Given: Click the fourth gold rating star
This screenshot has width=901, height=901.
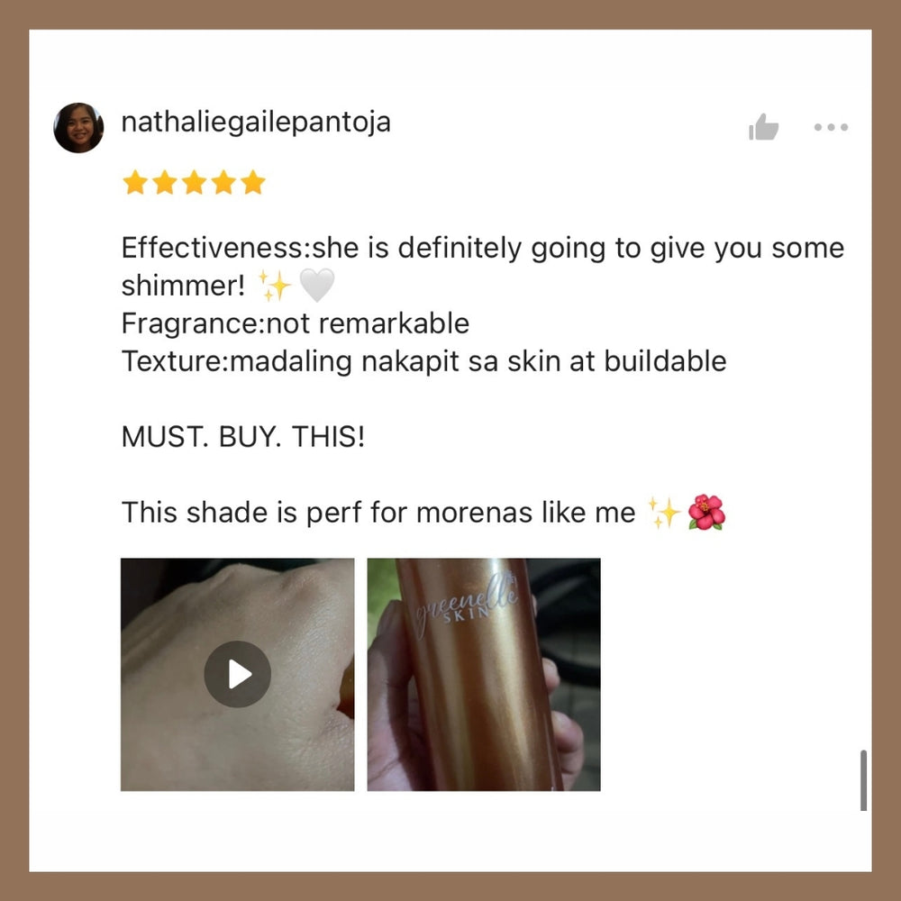Looking at the screenshot, I should [223, 182].
